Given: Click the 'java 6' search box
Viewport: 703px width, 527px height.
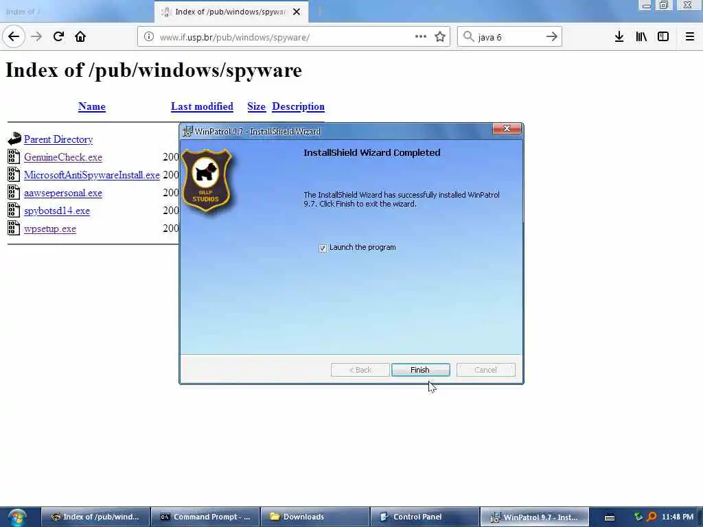Looking at the screenshot, I should pyautogui.click(x=509, y=37).
